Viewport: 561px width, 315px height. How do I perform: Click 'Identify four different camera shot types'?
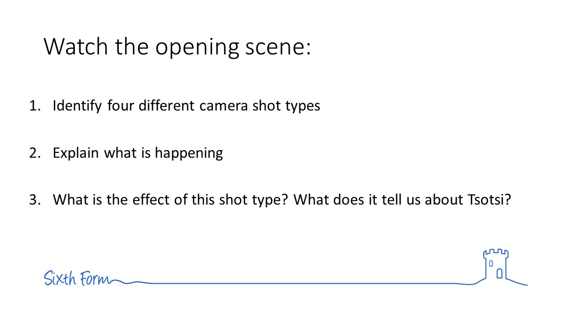coord(186,106)
